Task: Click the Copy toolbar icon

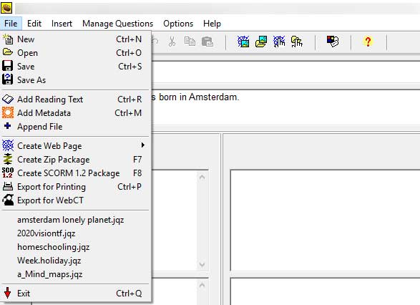Action: point(190,42)
